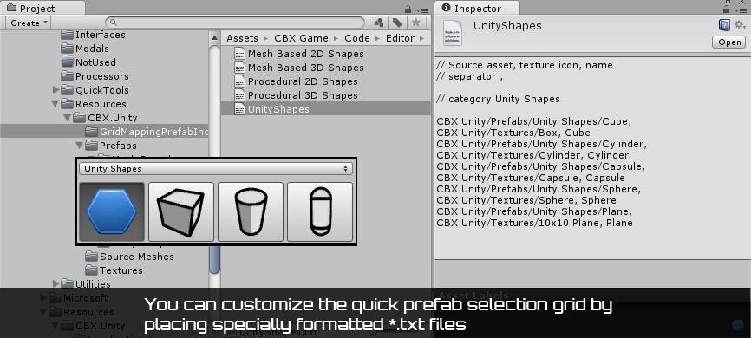This screenshot has width=751, height=338.
Task: Select the NotUsed folder
Action: pos(95,62)
